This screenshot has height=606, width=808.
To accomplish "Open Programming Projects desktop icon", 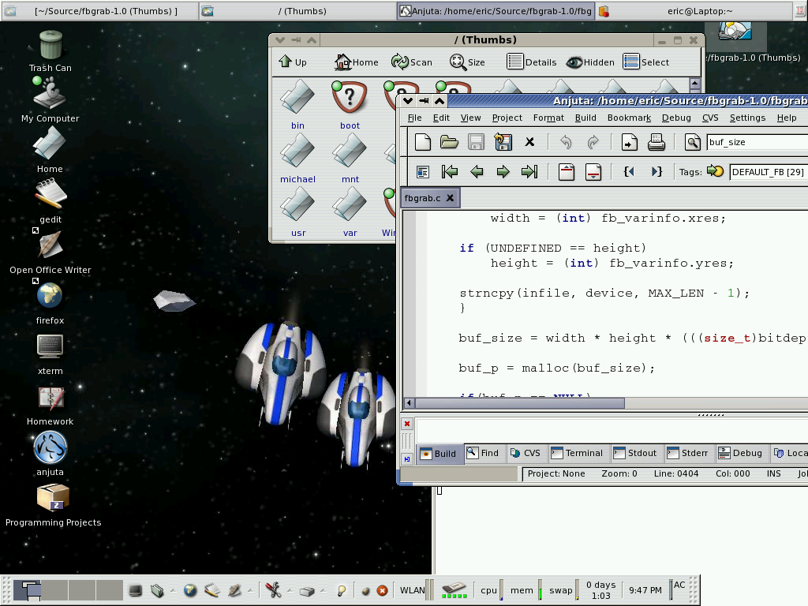I will (x=53, y=505).
